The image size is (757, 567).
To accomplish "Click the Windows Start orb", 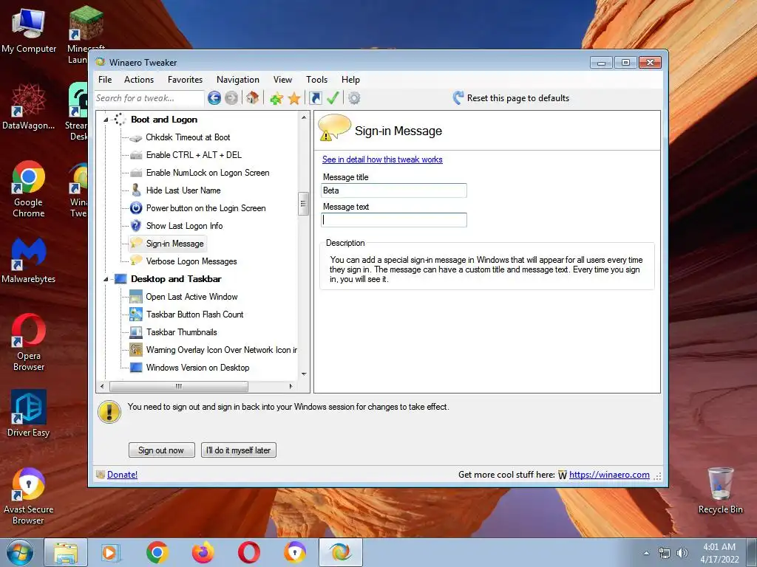I will pyautogui.click(x=20, y=552).
